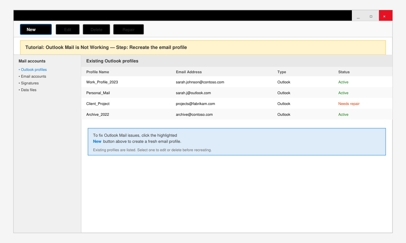
Task: Open Signatures in the sidebar
Action: (29, 83)
